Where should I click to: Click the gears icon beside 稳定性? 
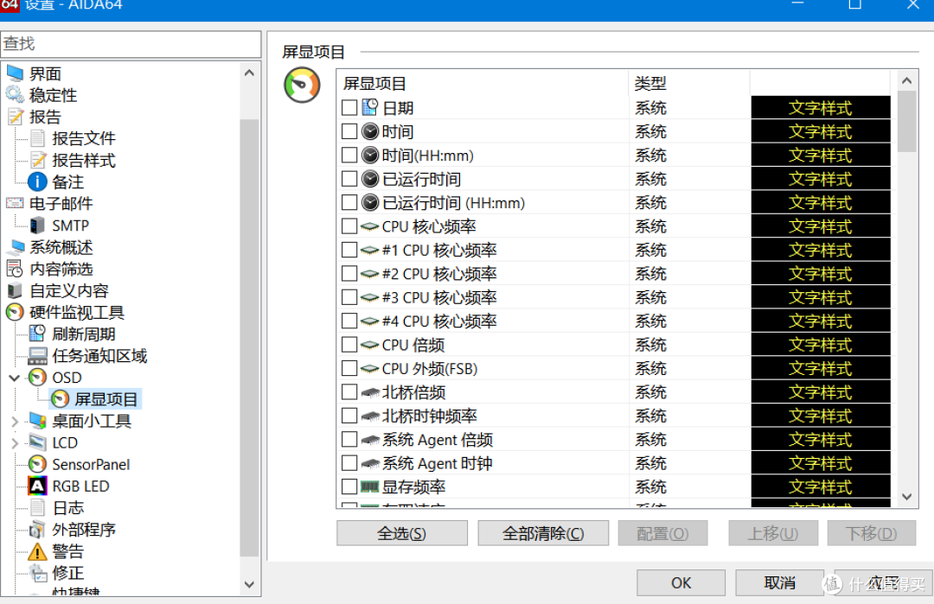15,95
